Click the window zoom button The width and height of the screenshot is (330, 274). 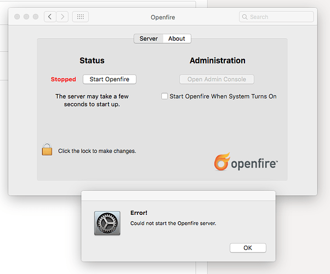coord(36,16)
